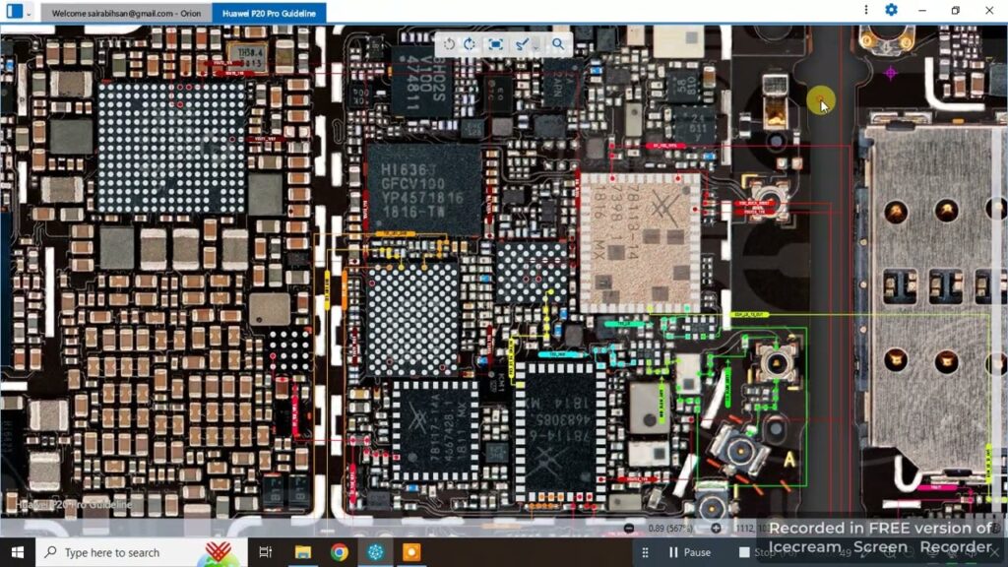The image size is (1008, 567).
Task: Switch to the Welcome Orion tab
Action: coord(126,14)
